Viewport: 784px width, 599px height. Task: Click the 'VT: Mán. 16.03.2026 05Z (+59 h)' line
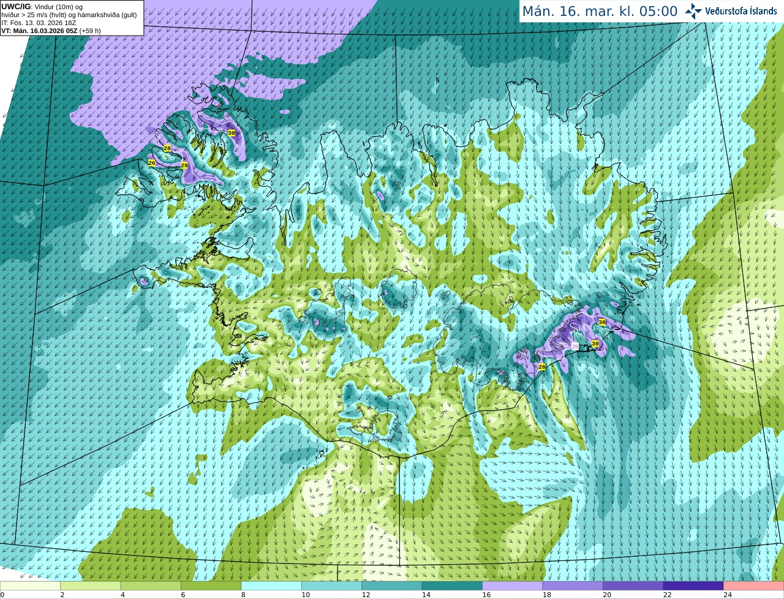(51, 31)
